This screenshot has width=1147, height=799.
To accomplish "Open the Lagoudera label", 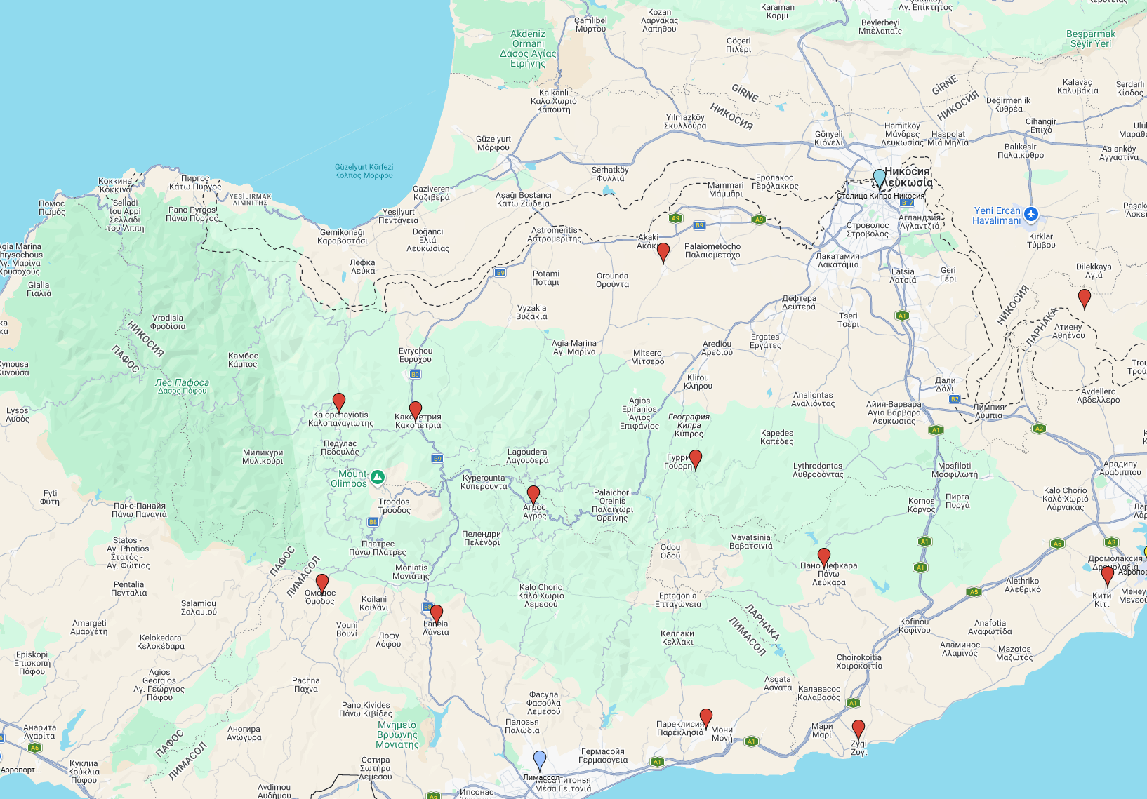I will (527, 456).
